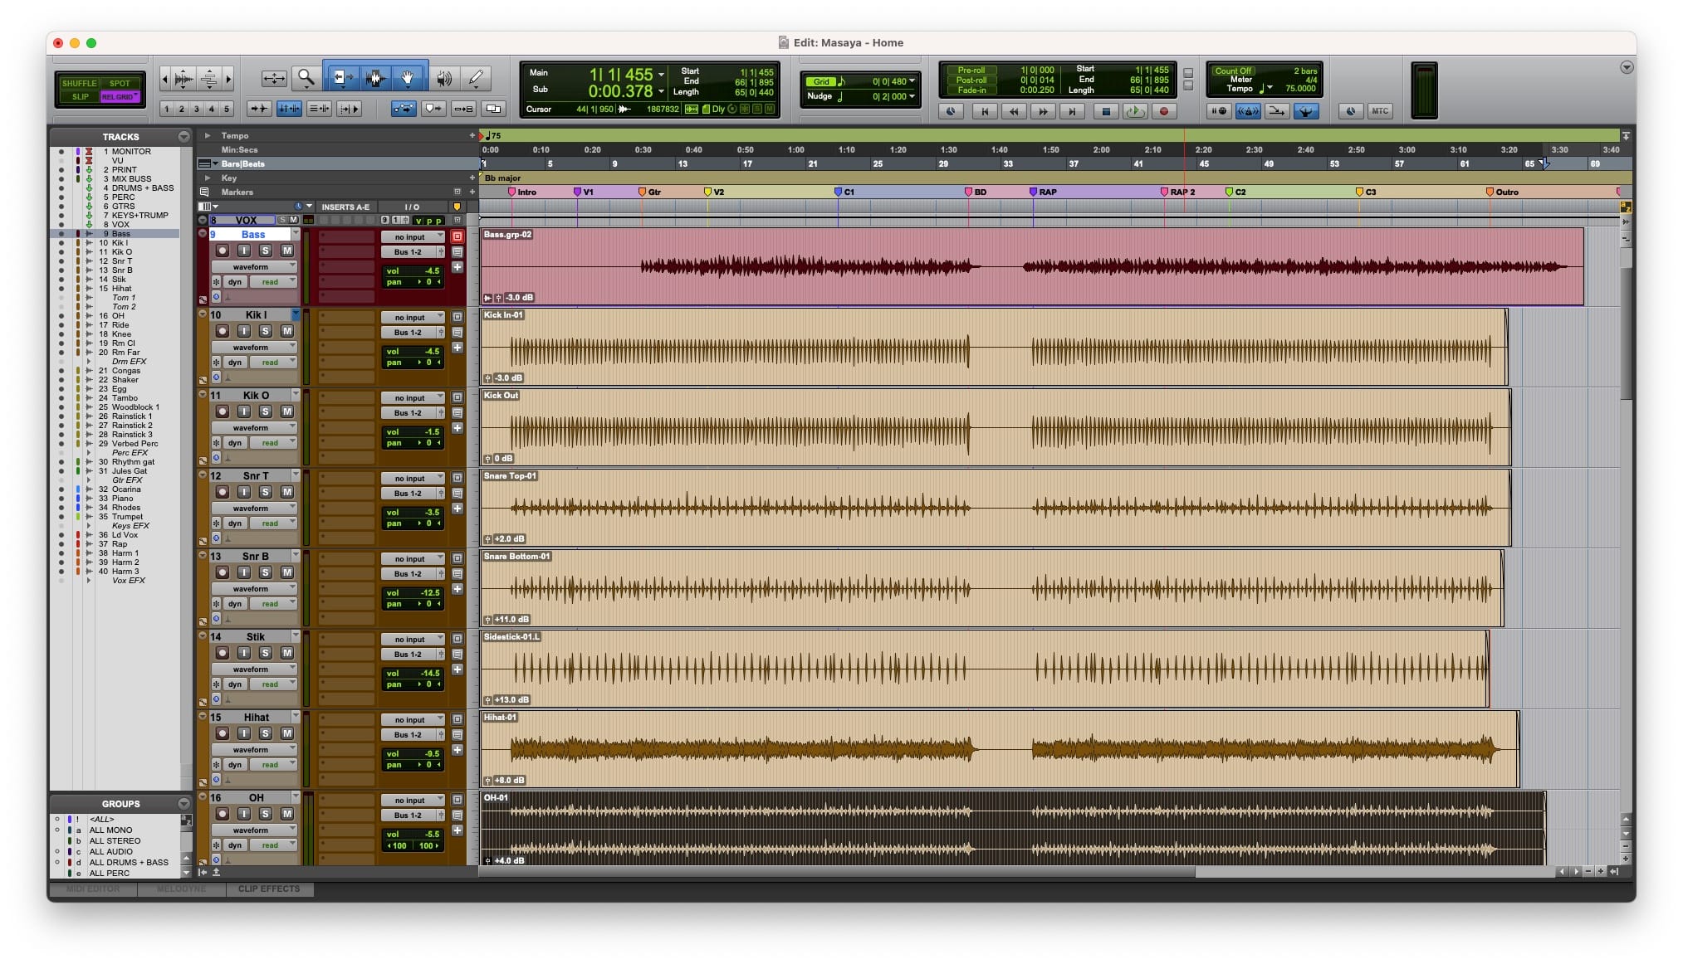1683x964 pixels.
Task: Click Return to Zero transport button
Action: pos(985,111)
